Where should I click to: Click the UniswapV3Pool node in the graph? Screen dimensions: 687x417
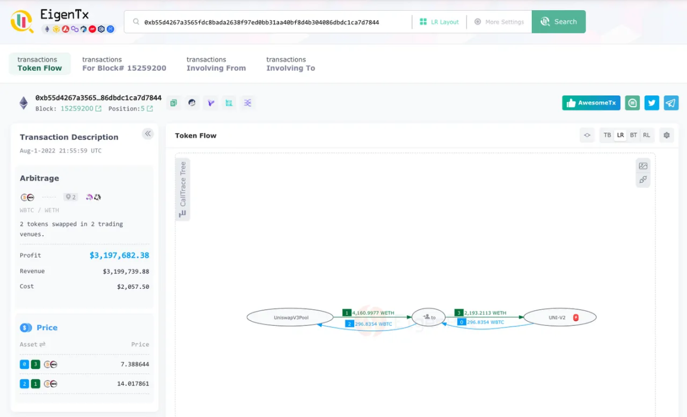tap(290, 318)
